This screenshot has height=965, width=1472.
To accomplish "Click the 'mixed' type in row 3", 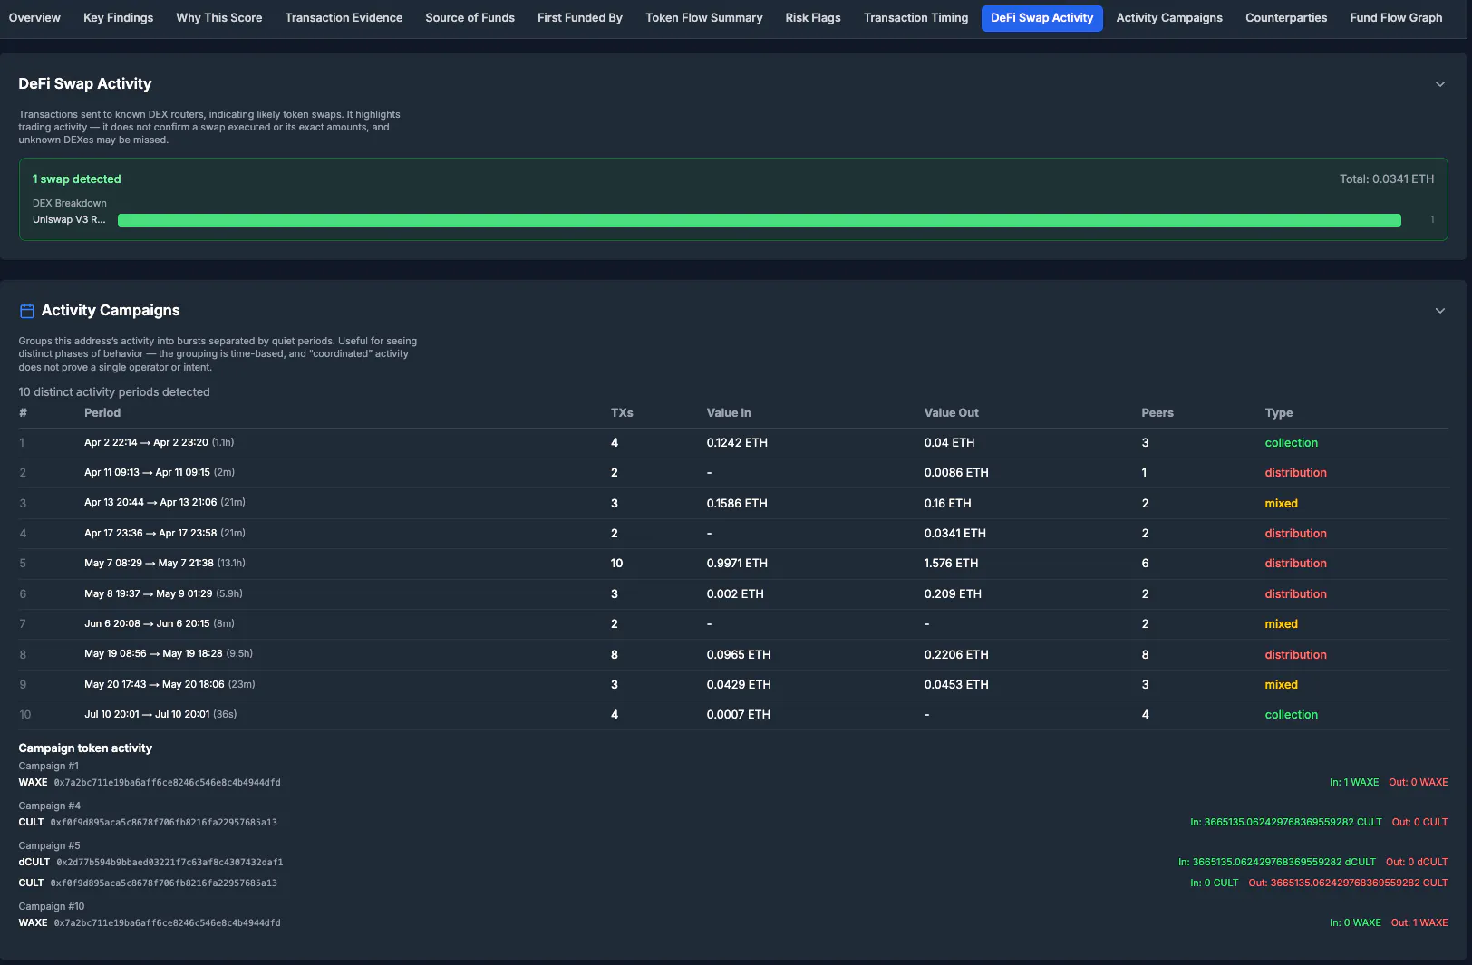I will pos(1281,504).
